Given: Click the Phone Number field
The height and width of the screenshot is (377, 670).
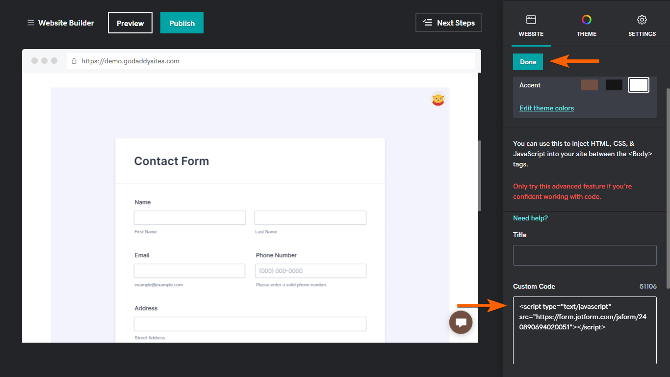Looking at the screenshot, I should tap(311, 271).
